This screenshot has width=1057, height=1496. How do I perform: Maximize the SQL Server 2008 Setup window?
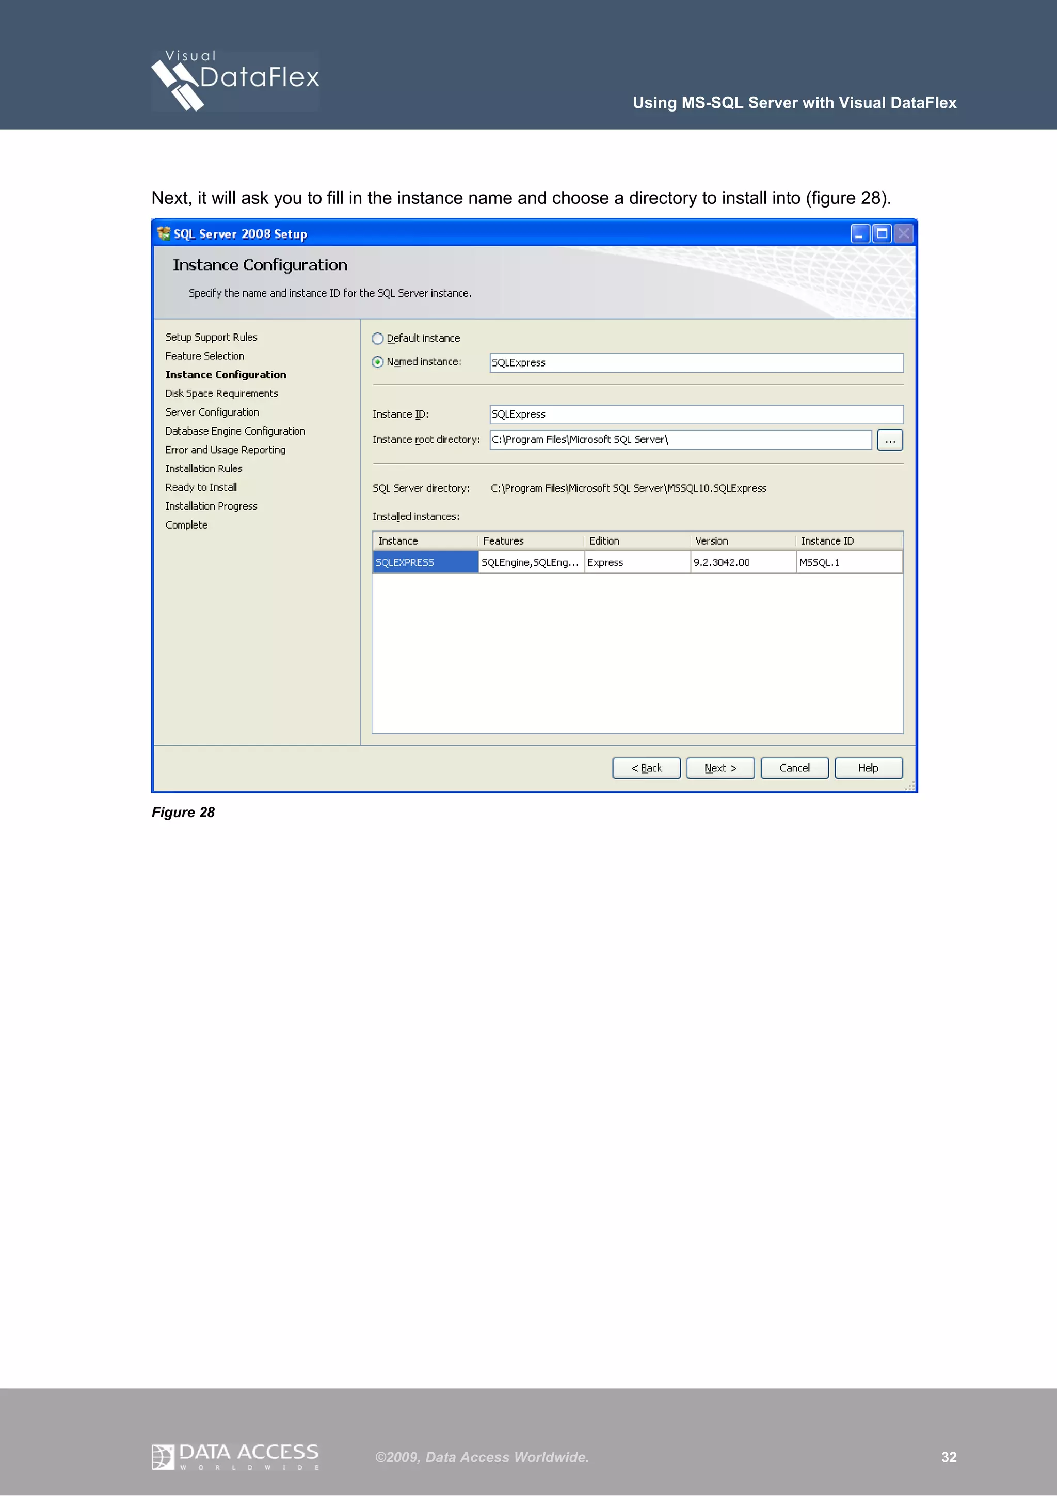click(x=882, y=233)
